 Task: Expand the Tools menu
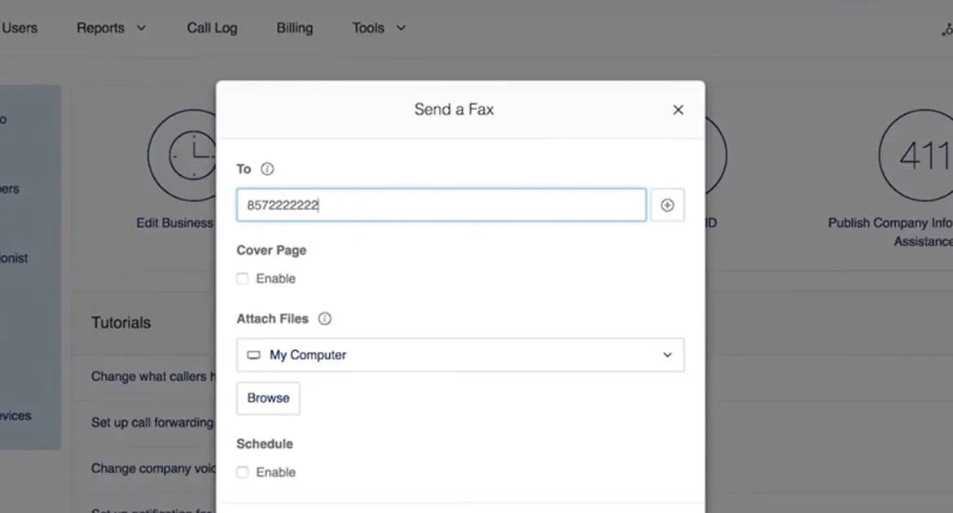(x=379, y=28)
